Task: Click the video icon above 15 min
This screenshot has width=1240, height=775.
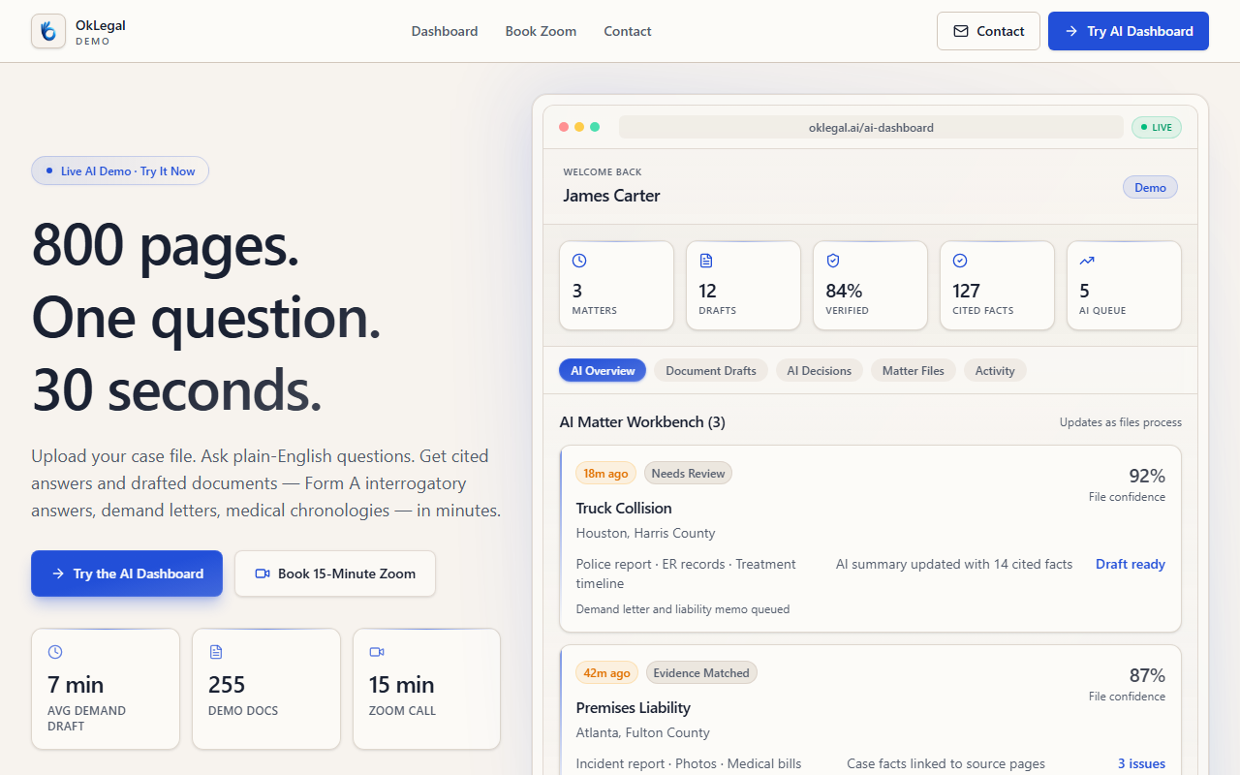Action: pos(377,652)
